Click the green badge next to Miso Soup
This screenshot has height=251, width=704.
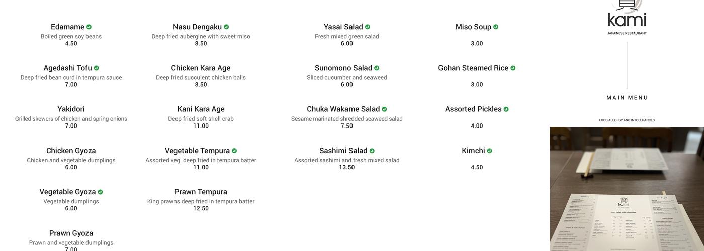(496, 27)
